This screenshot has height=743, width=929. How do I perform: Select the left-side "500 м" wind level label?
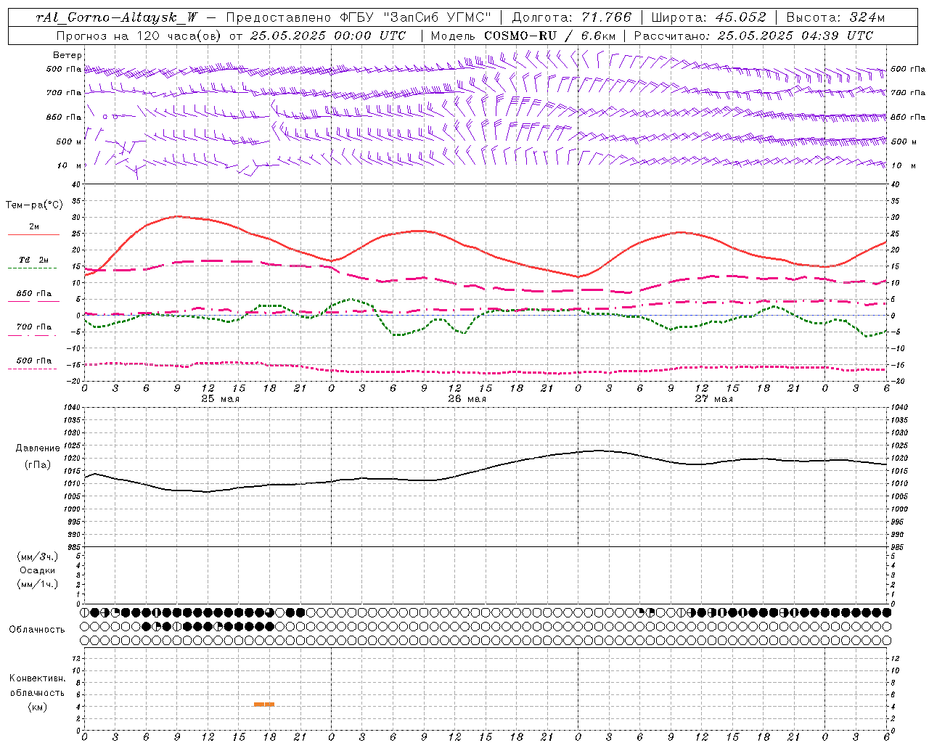tap(70, 141)
